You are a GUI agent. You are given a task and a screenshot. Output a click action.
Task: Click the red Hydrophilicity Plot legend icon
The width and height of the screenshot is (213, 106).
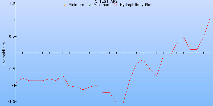click(x=115, y=5)
